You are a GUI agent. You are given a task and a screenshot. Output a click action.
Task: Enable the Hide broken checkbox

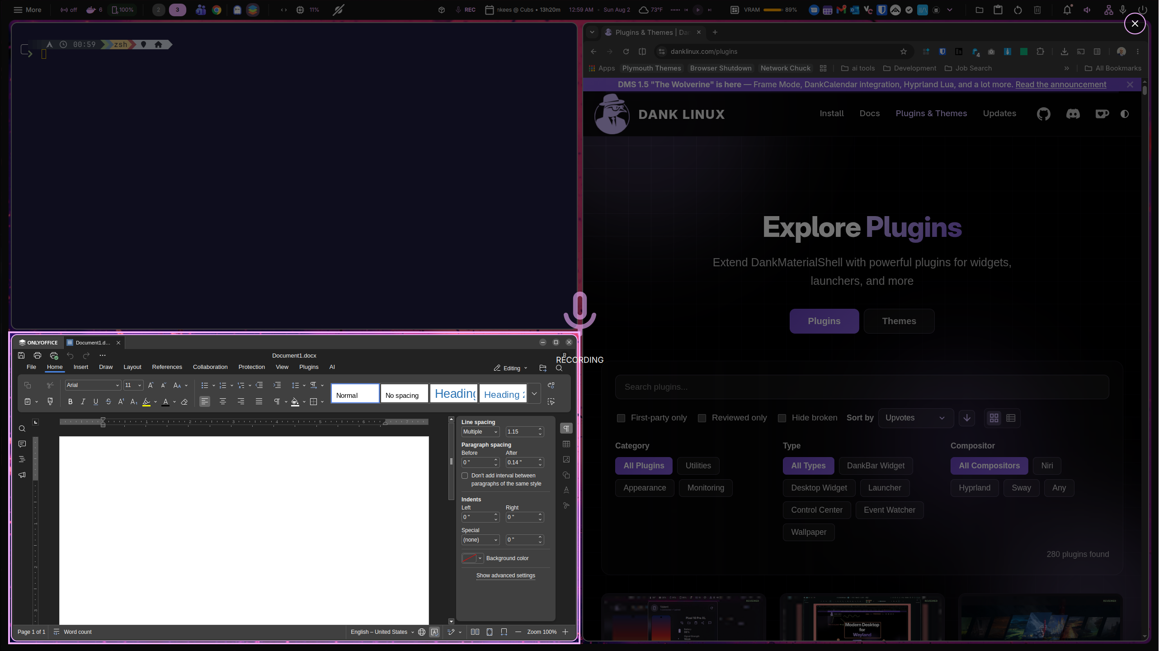tap(782, 418)
